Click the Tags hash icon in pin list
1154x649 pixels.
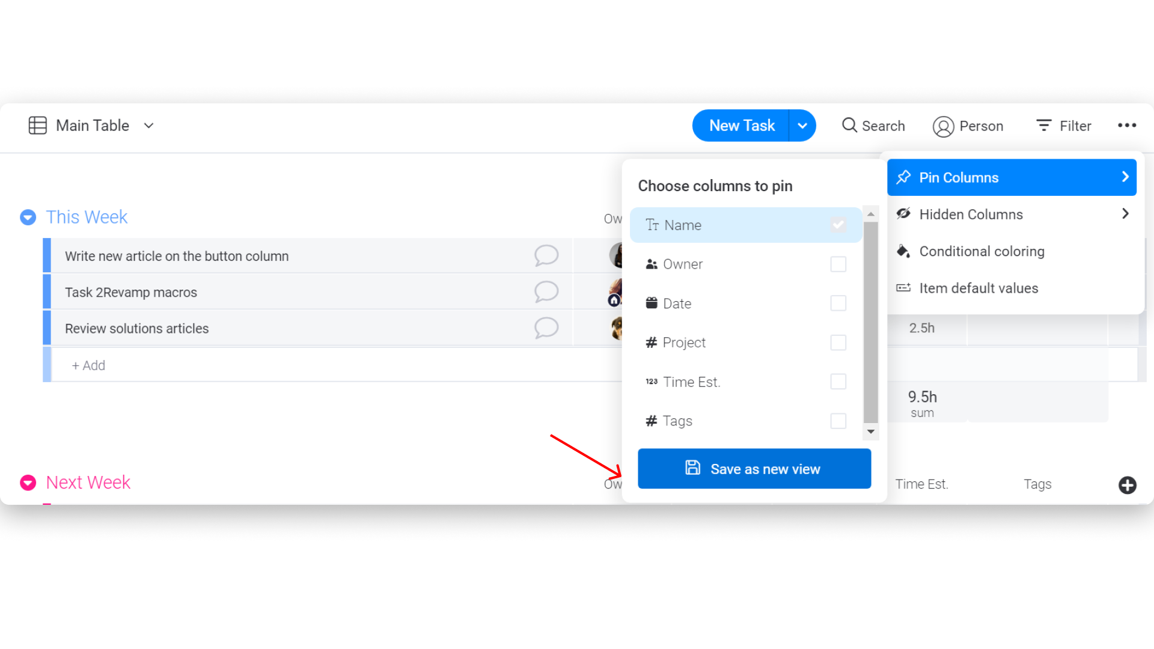point(651,421)
